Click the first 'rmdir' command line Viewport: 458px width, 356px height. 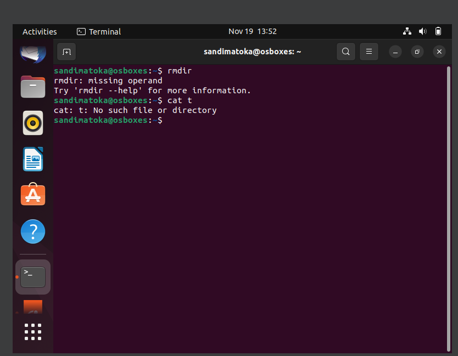122,71
